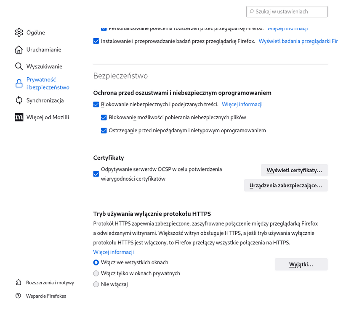338x315 pixels.
Task: Click the Mozilla logo icon
Action: click(x=19, y=117)
